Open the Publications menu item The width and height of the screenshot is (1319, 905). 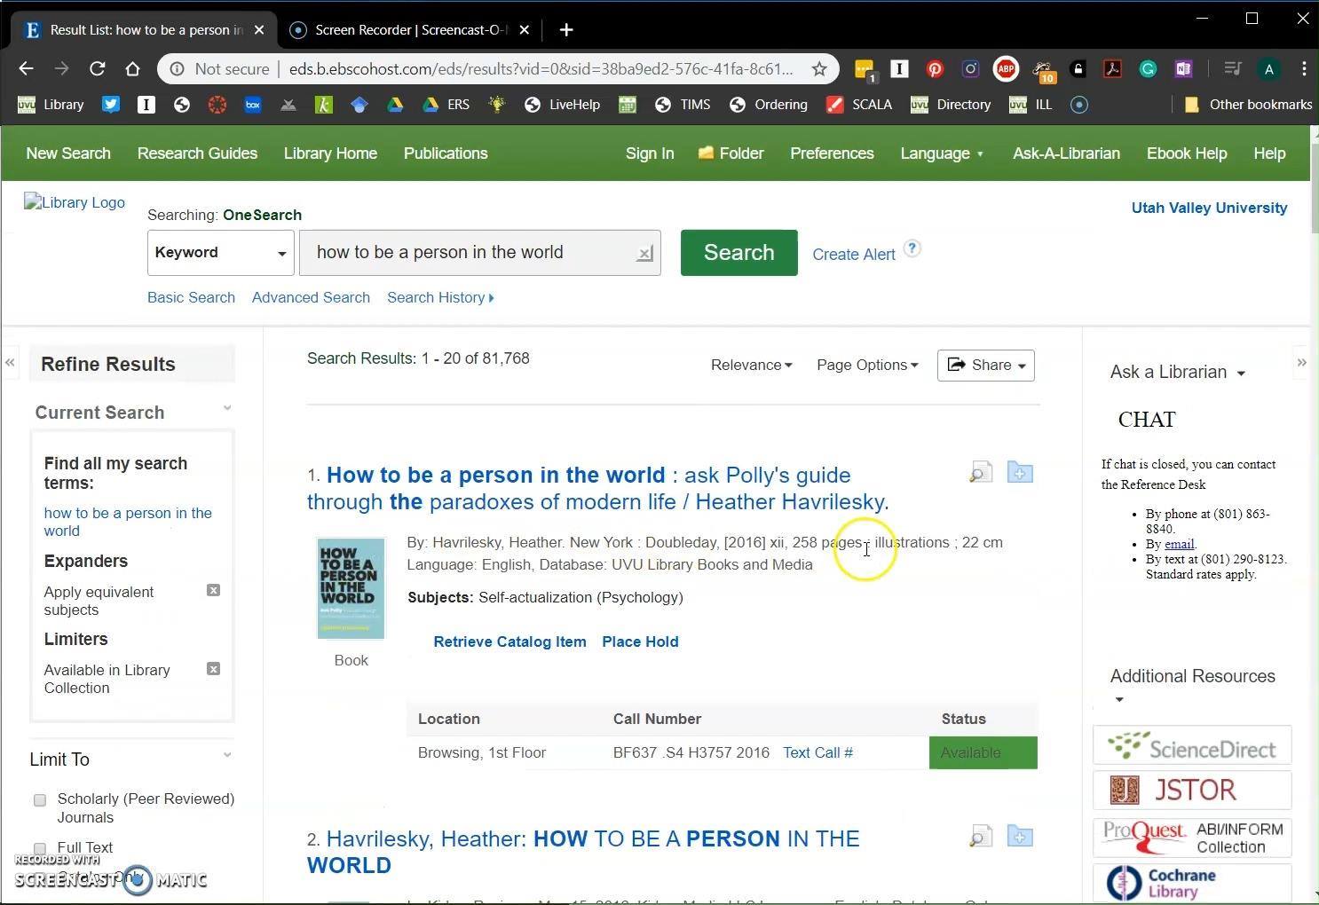(x=446, y=153)
